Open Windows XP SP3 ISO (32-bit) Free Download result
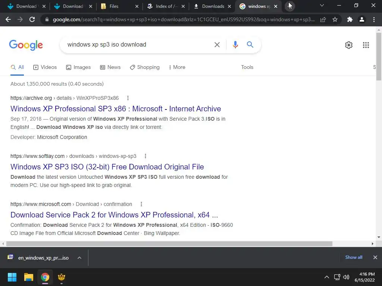Image resolution: width=382 pixels, height=286 pixels. tap(107, 167)
